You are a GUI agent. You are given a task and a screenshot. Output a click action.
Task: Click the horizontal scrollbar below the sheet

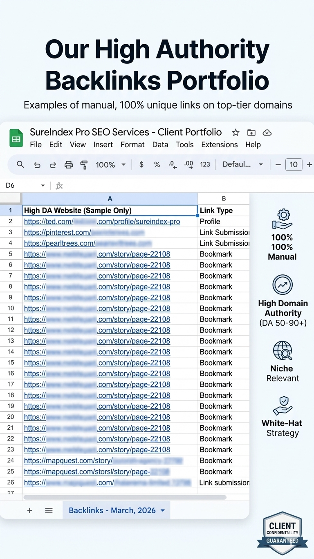(x=125, y=497)
